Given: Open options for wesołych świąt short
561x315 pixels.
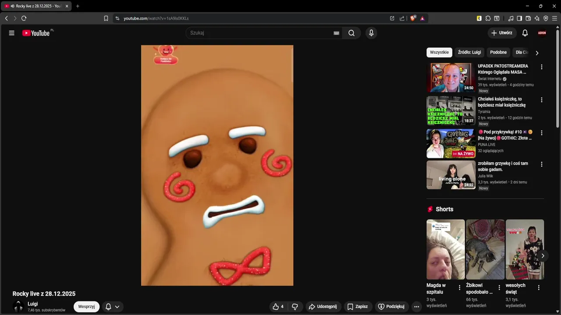Looking at the screenshot, I should 539,287.
